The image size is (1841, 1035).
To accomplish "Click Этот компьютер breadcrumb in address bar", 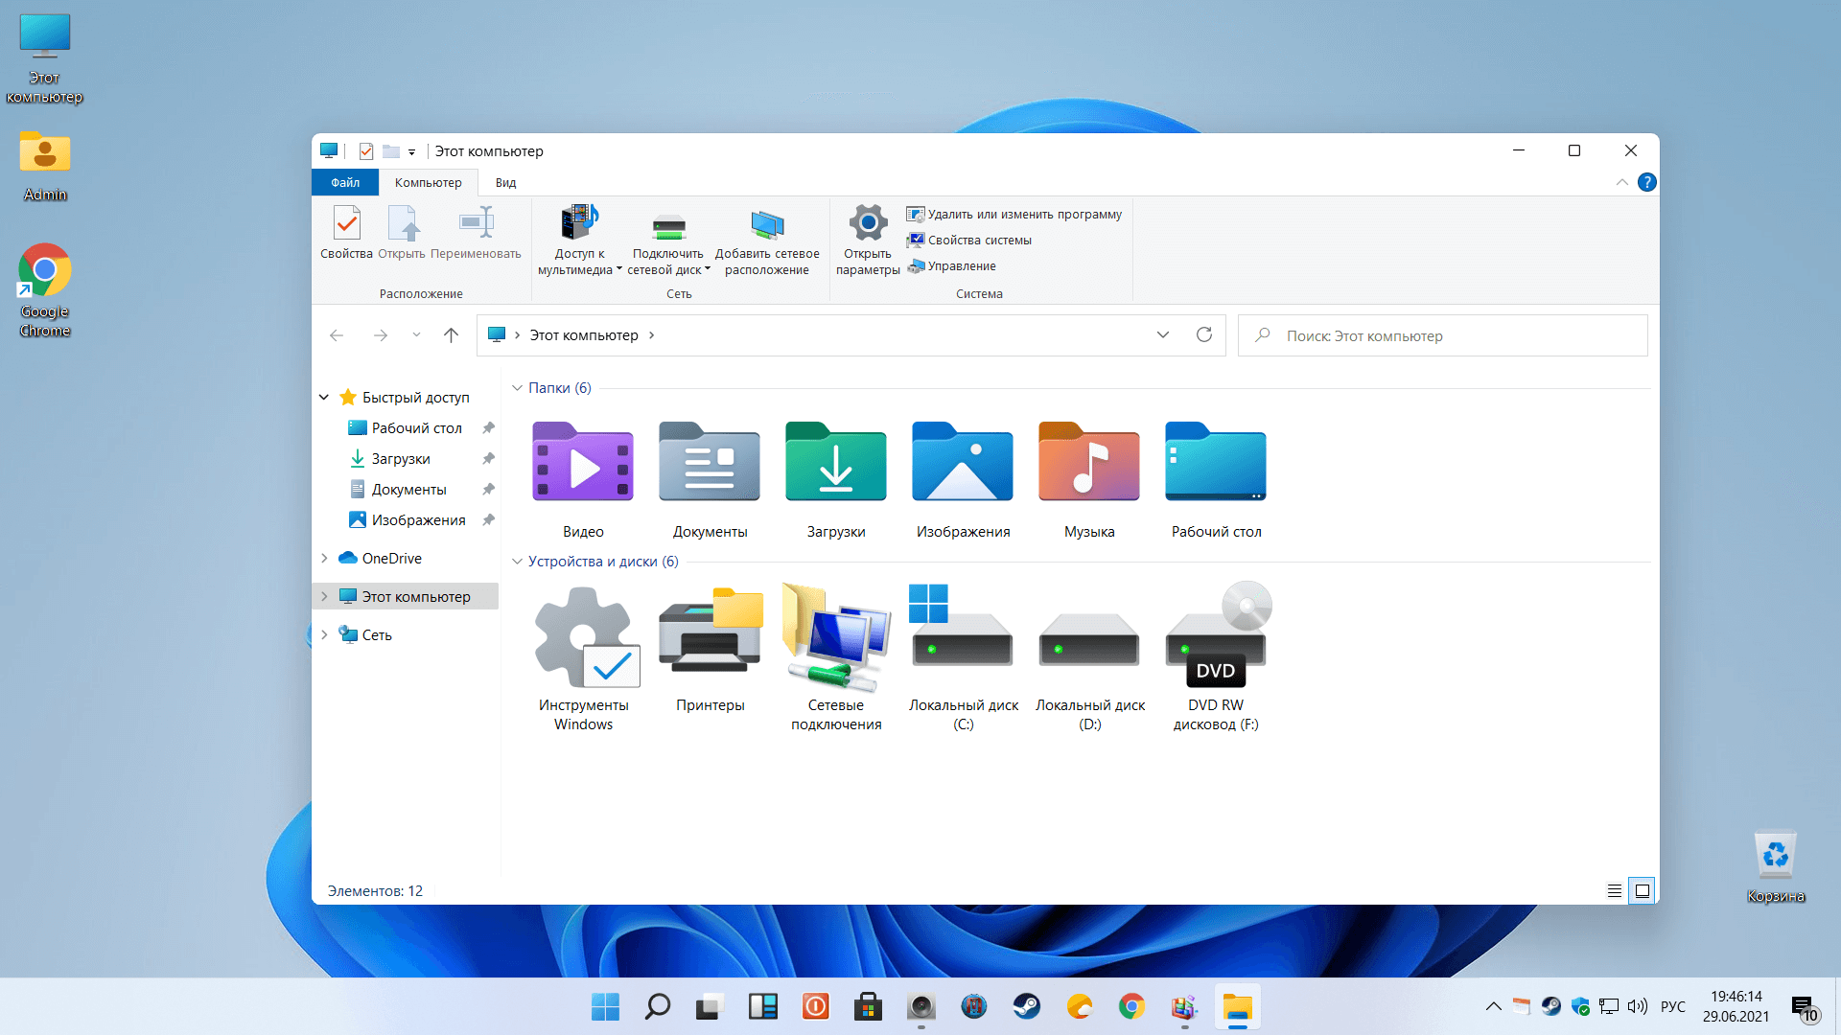I will pyautogui.click(x=584, y=334).
